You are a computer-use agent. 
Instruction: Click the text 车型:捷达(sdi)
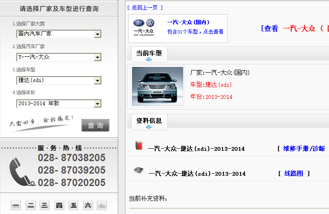[x=211, y=85]
